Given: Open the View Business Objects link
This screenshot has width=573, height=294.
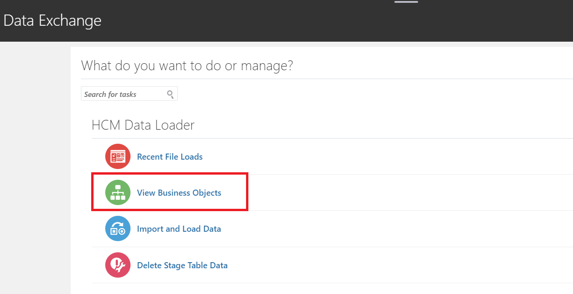Looking at the screenshot, I should click(179, 193).
